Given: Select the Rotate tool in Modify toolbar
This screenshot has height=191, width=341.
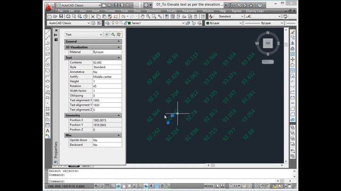Looking at the screenshot, I should point(293,65).
